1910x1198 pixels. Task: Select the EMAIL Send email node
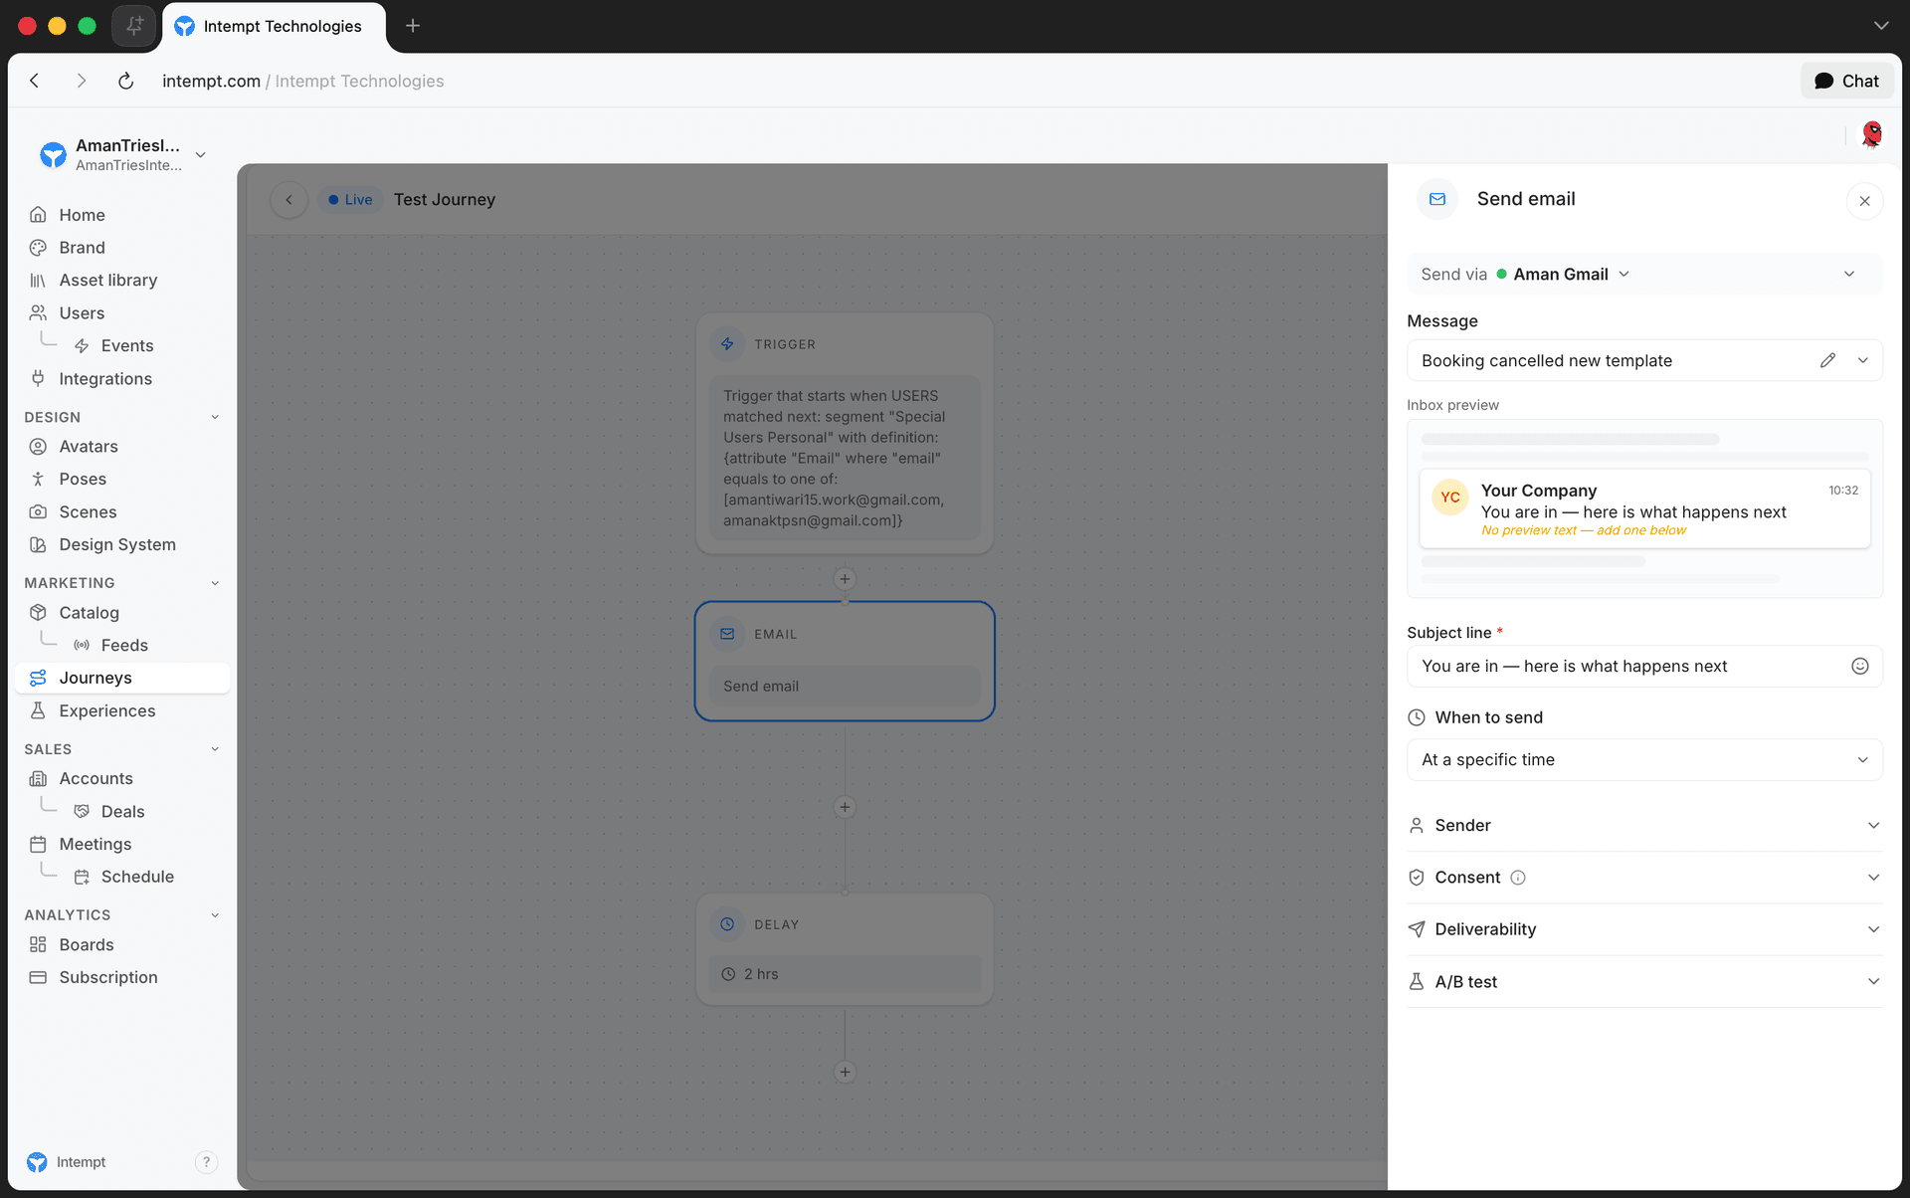click(845, 661)
